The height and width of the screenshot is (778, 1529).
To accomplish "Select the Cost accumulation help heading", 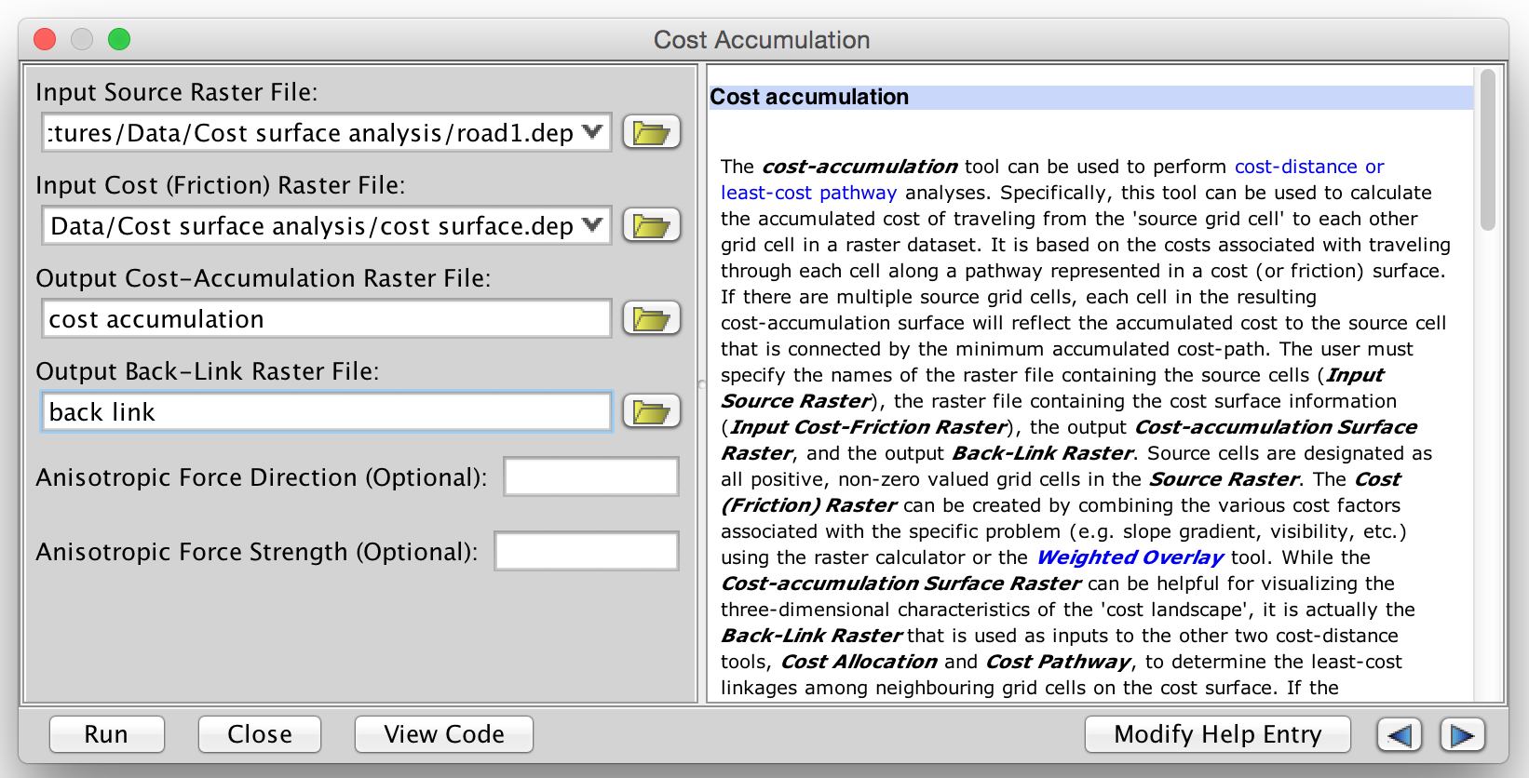I will (809, 97).
